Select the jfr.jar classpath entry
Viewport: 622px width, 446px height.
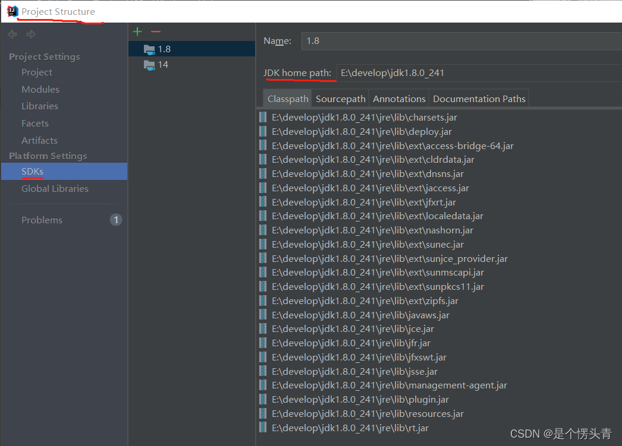tap(351, 343)
